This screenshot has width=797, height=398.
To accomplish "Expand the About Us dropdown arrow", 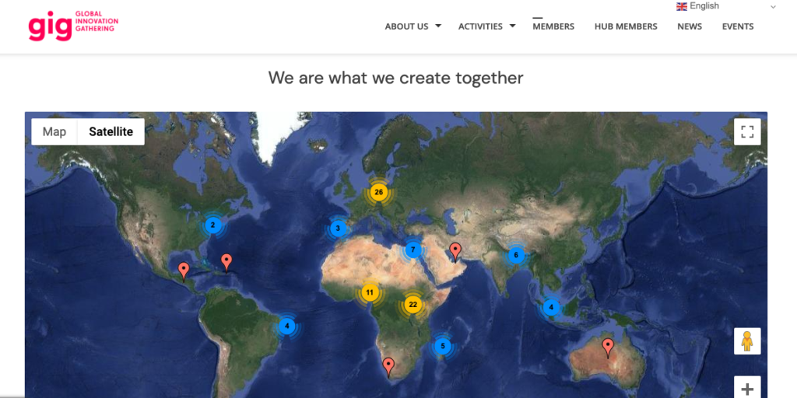I will (438, 26).
